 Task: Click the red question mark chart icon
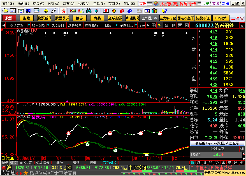[106, 11]
